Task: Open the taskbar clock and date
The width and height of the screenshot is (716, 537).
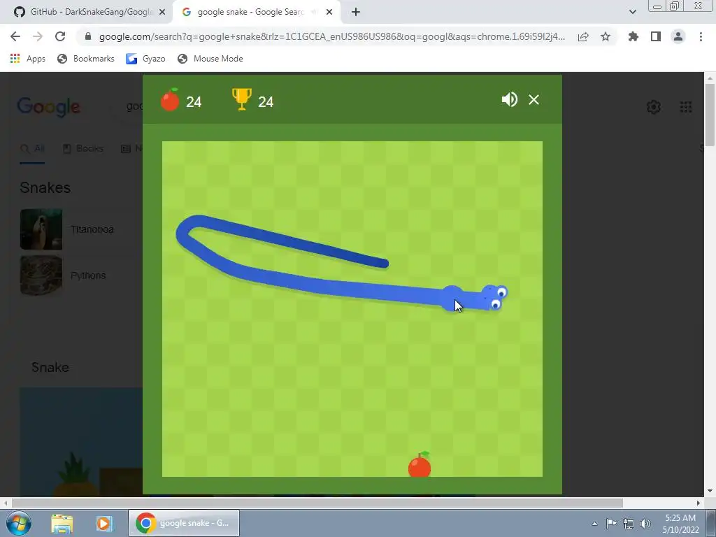Action: coord(680,524)
